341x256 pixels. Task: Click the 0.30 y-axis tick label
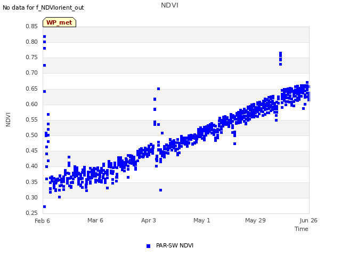[x=31, y=197]
